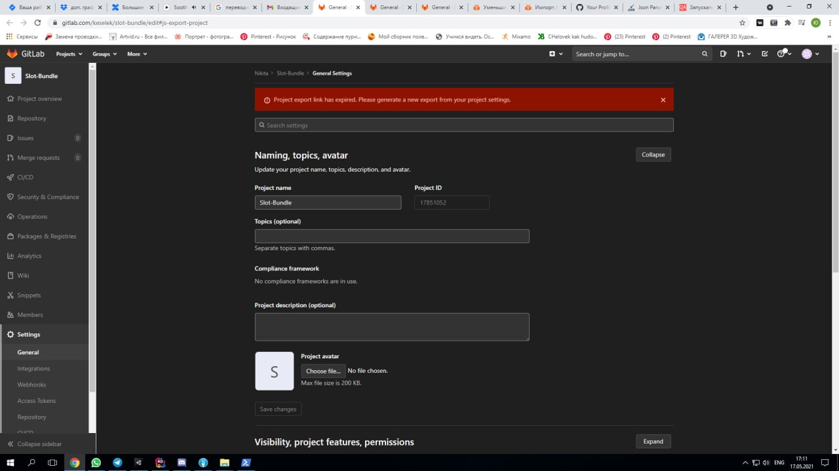
Task: Click the GitLab logo in the header
Action: [x=26, y=54]
